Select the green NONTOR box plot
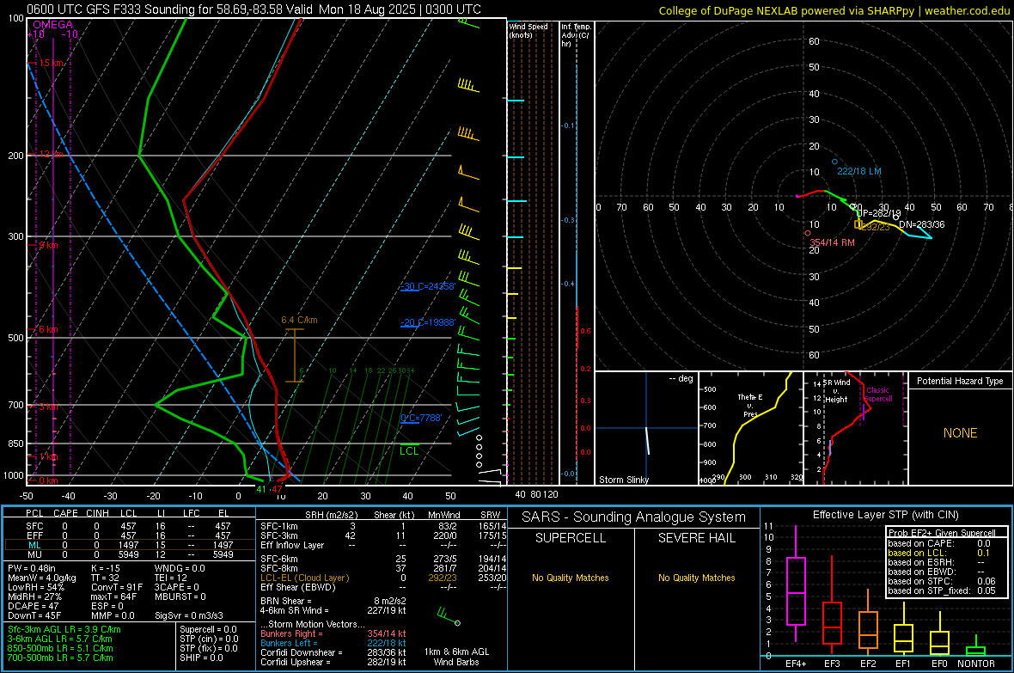 pos(975,647)
